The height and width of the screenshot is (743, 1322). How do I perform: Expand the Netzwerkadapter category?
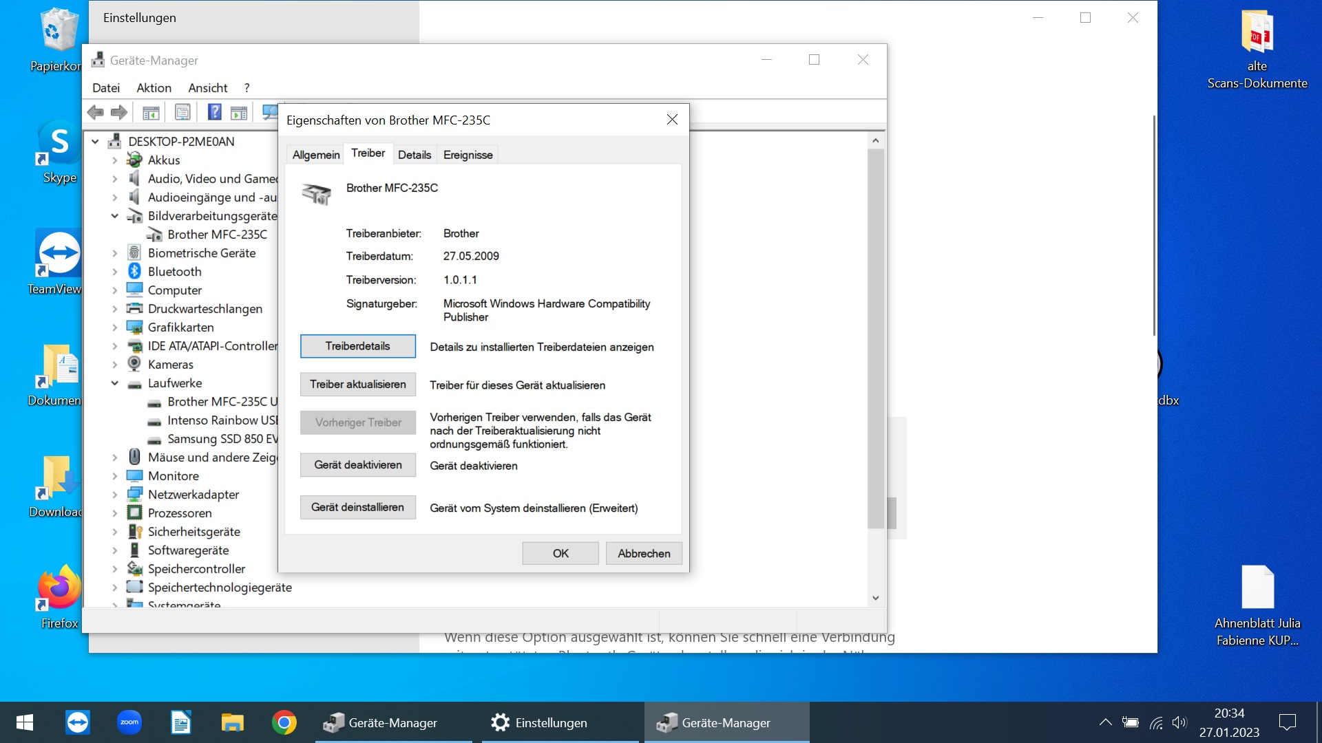(x=115, y=495)
